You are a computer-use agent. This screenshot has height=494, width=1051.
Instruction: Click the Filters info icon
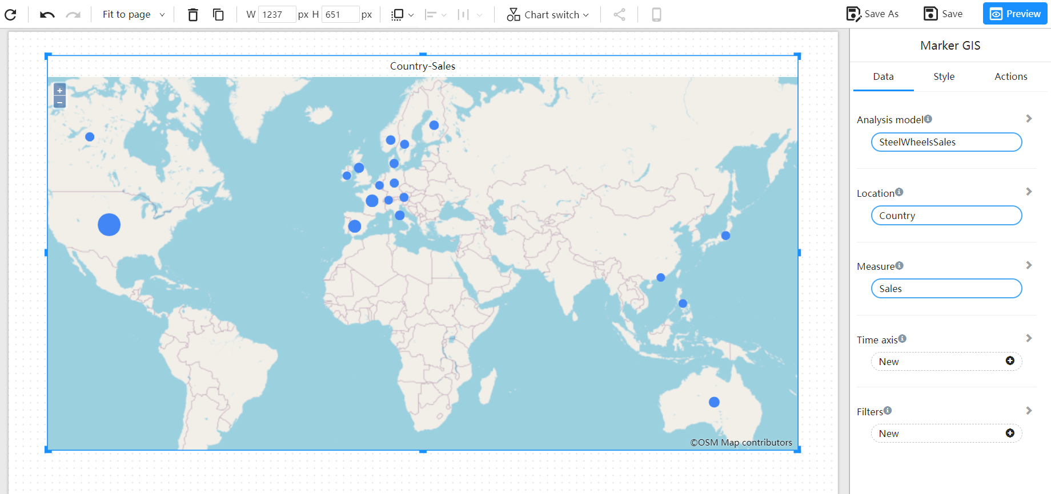[888, 410]
